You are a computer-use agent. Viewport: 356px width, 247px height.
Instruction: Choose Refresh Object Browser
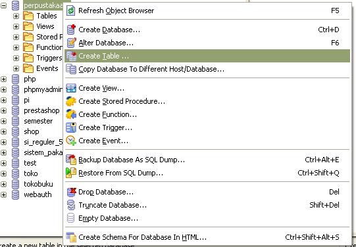207,11
